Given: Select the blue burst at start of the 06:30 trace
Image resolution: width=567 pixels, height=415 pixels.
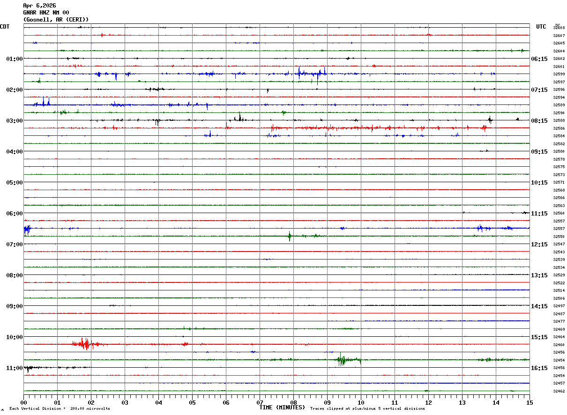Looking at the screenshot, I should tap(27, 229).
